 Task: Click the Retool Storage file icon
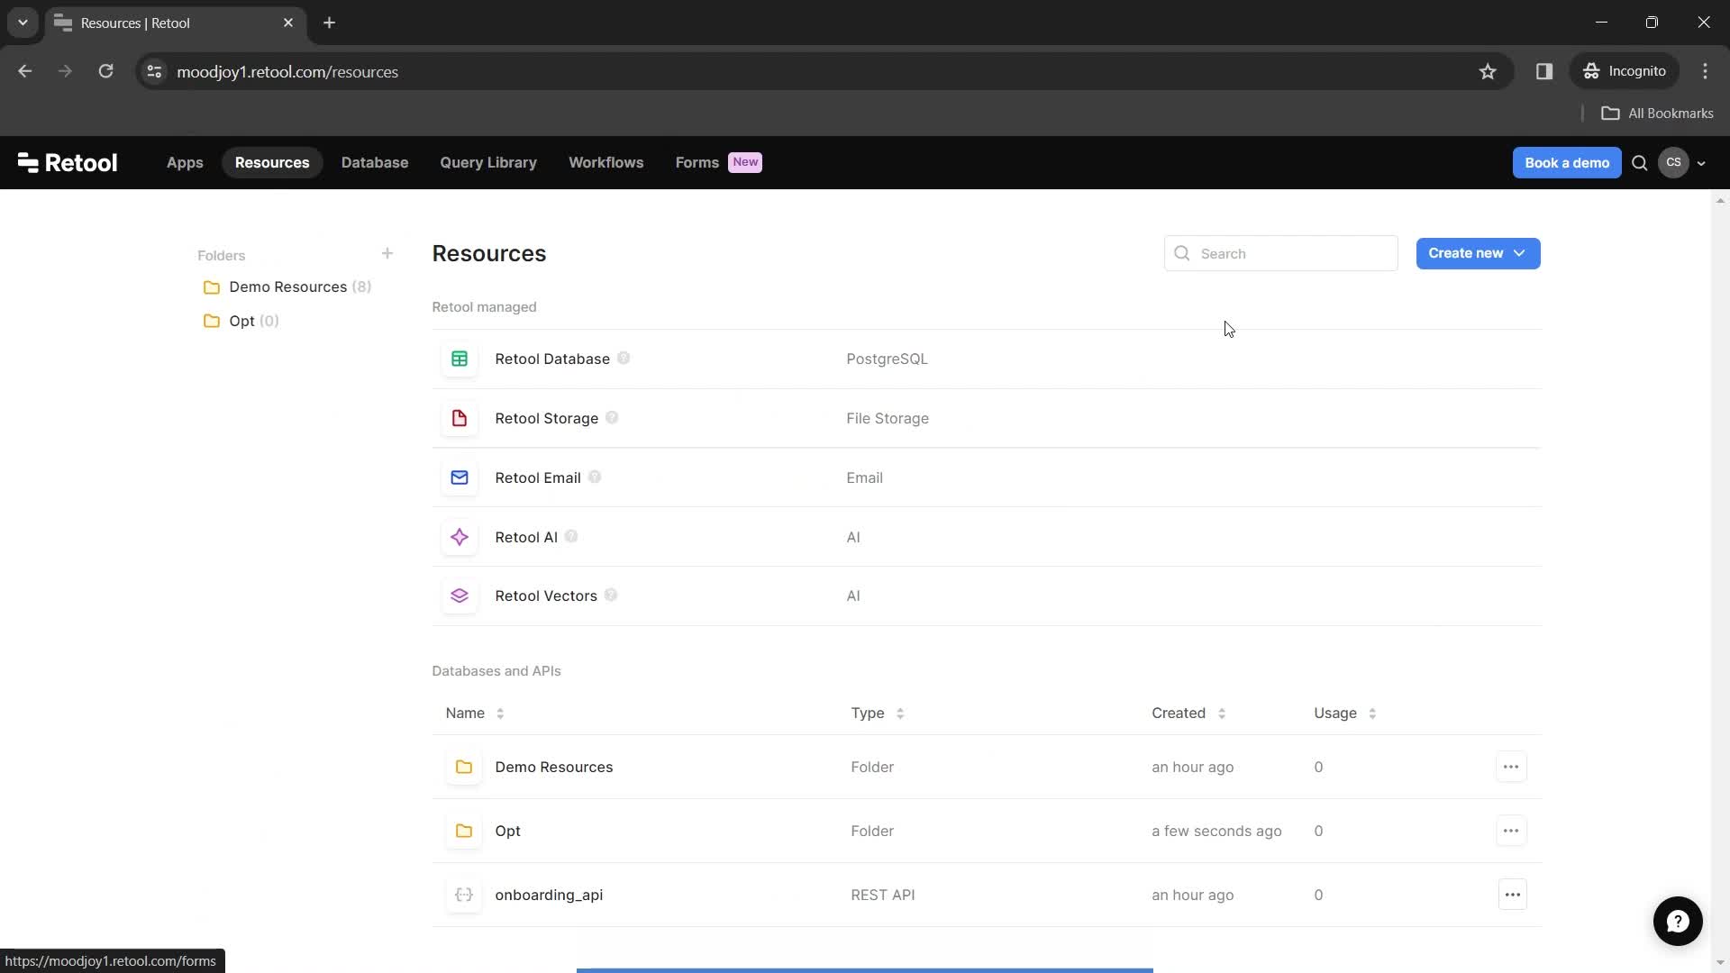pyautogui.click(x=459, y=418)
